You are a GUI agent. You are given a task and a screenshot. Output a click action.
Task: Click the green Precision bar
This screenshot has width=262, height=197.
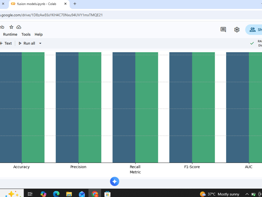tap(90, 107)
